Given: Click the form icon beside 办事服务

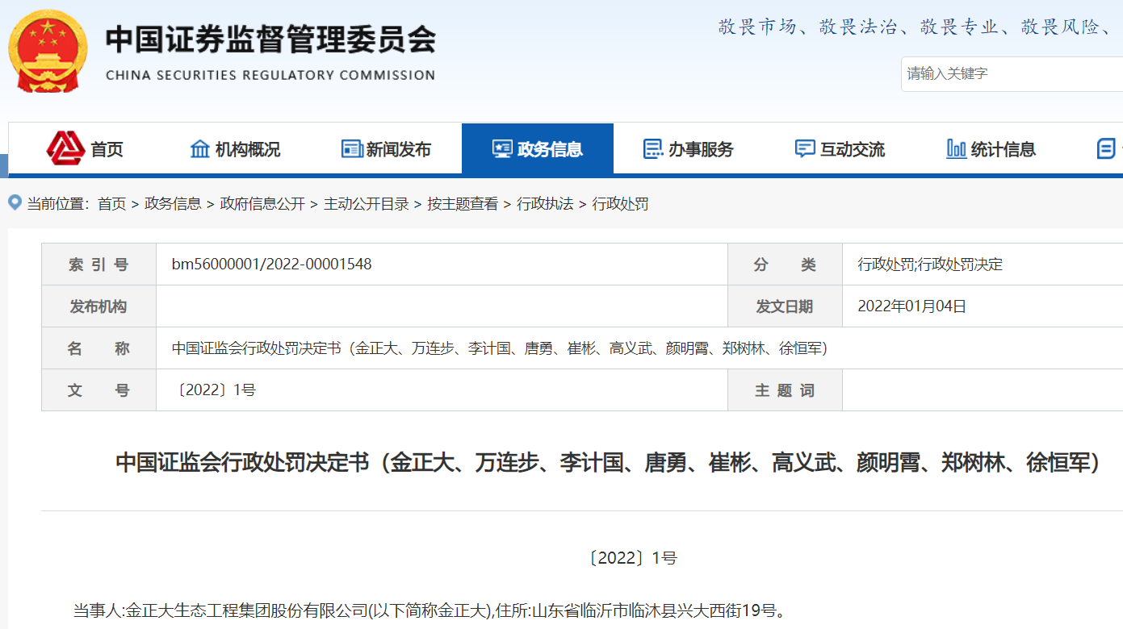Looking at the screenshot, I should (652, 149).
